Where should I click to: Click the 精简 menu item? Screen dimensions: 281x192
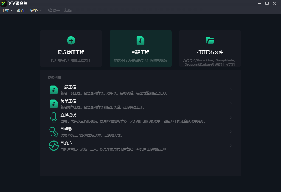[68, 10]
